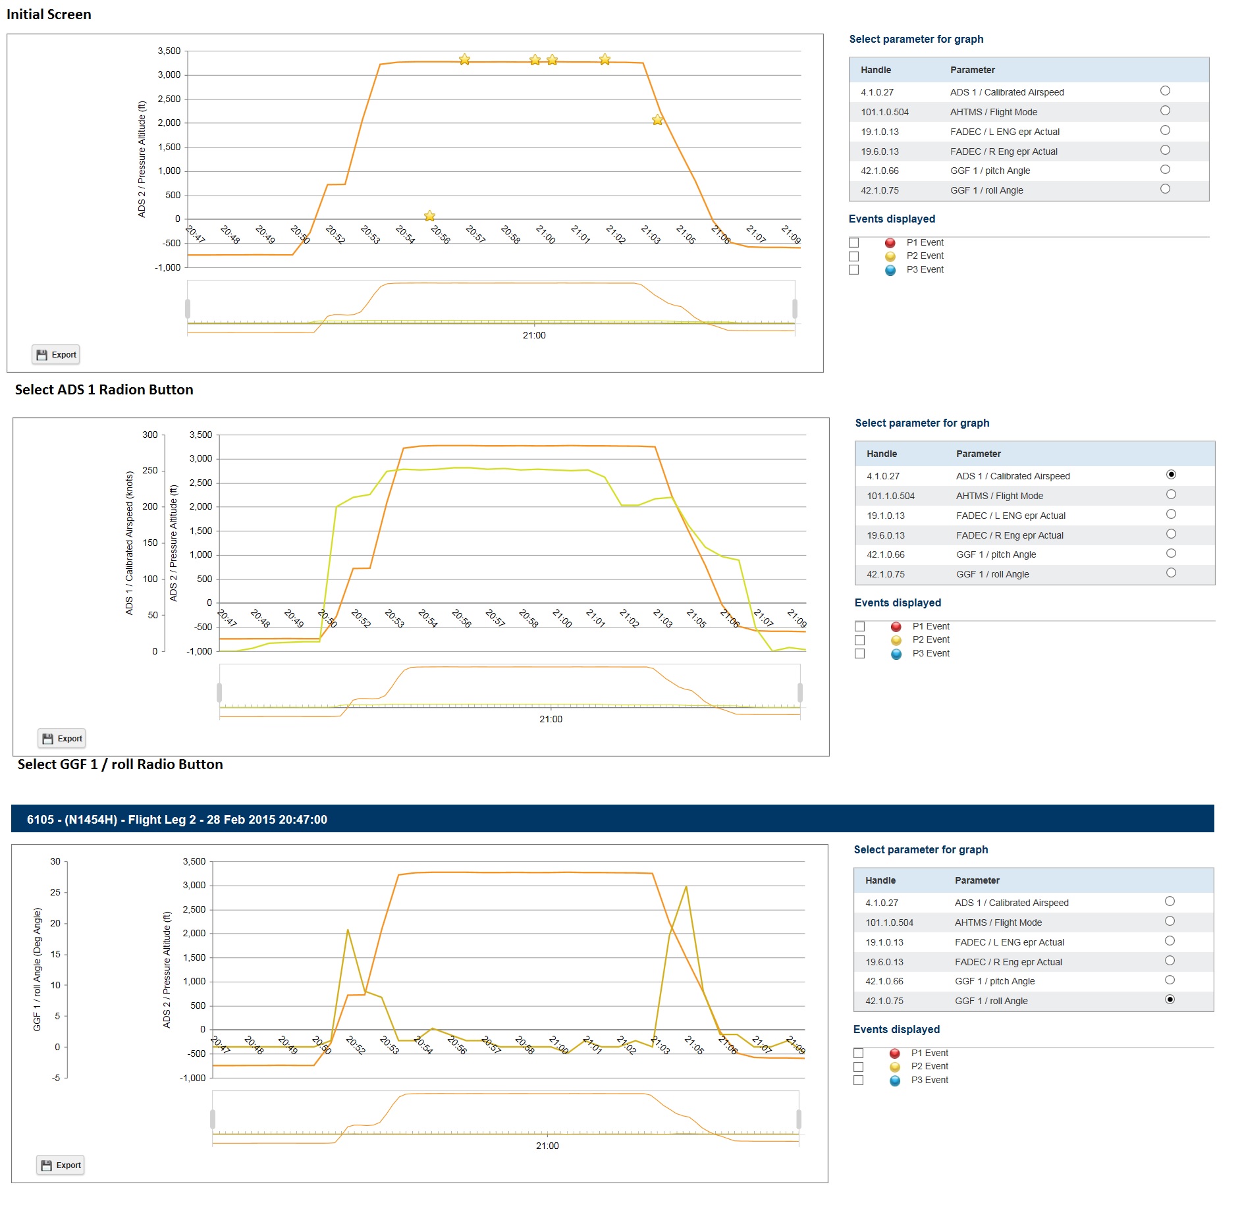Click the star event marker near 20:56 on zero line
The image size is (1242, 1226).
click(x=429, y=216)
